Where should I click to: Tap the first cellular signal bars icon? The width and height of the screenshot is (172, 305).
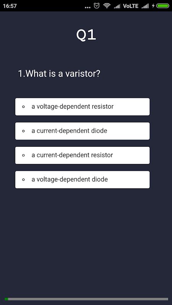(117, 6)
